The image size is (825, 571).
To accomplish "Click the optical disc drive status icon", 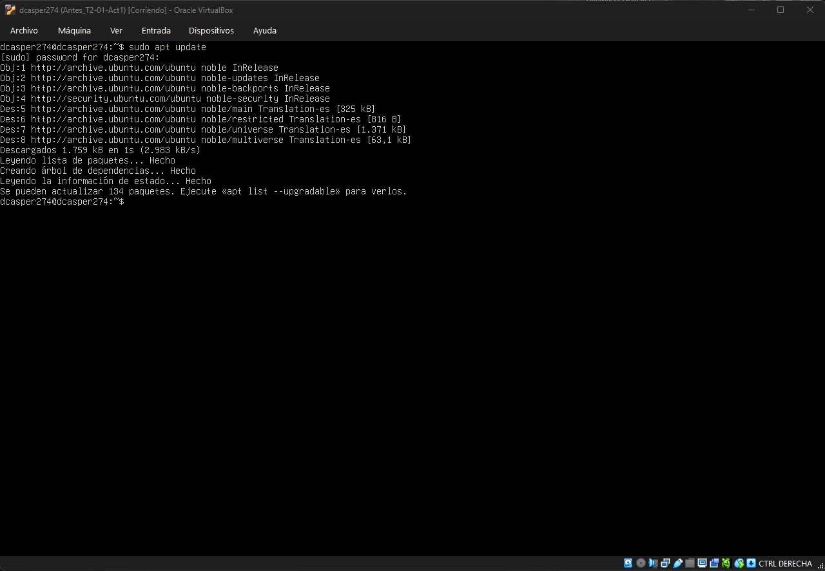I will (x=641, y=563).
